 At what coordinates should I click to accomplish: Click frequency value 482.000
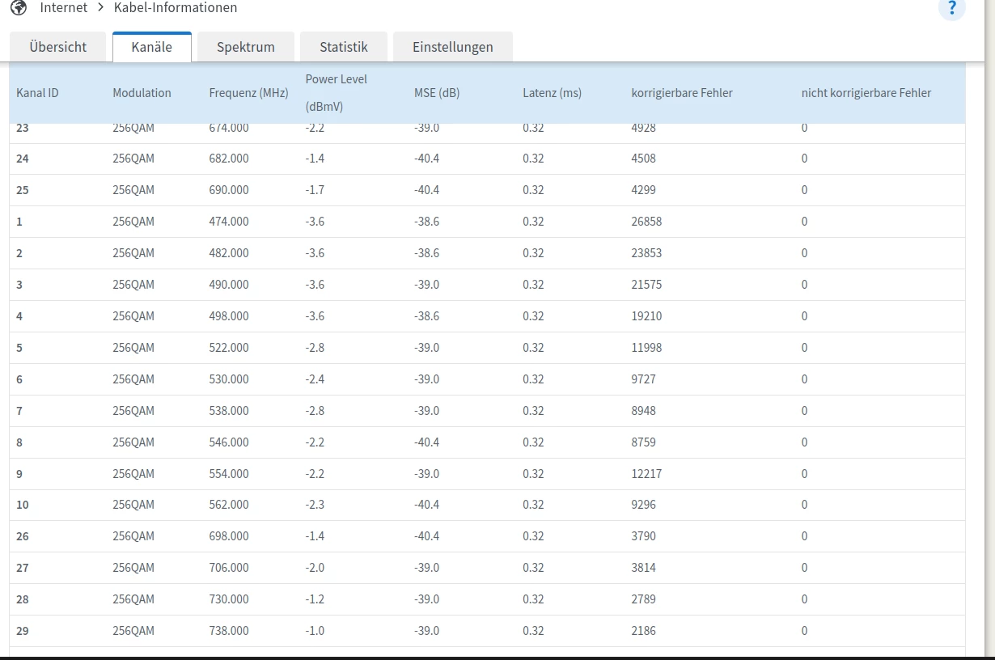(229, 253)
